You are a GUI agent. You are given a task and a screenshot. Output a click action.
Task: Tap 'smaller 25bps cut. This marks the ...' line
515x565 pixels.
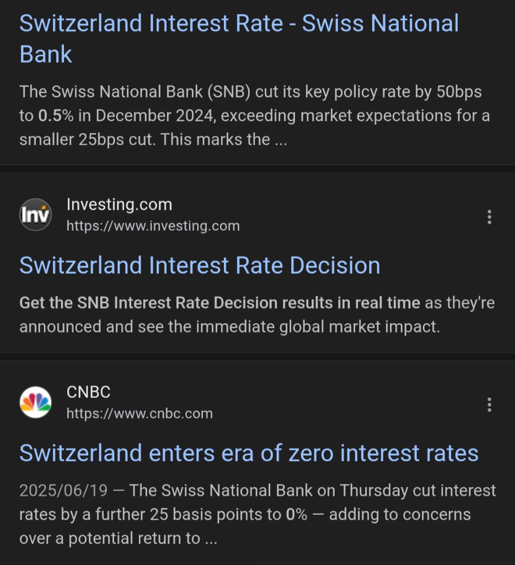tap(153, 140)
